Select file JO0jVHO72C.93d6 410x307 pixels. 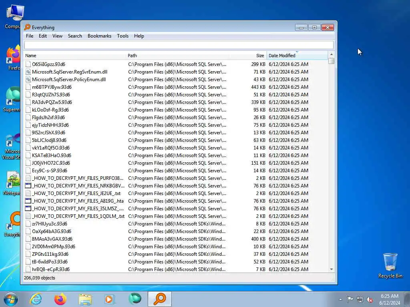pyautogui.click(x=51, y=163)
